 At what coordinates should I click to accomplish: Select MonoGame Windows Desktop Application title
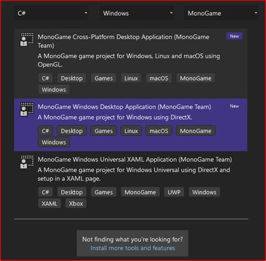(124, 107)
